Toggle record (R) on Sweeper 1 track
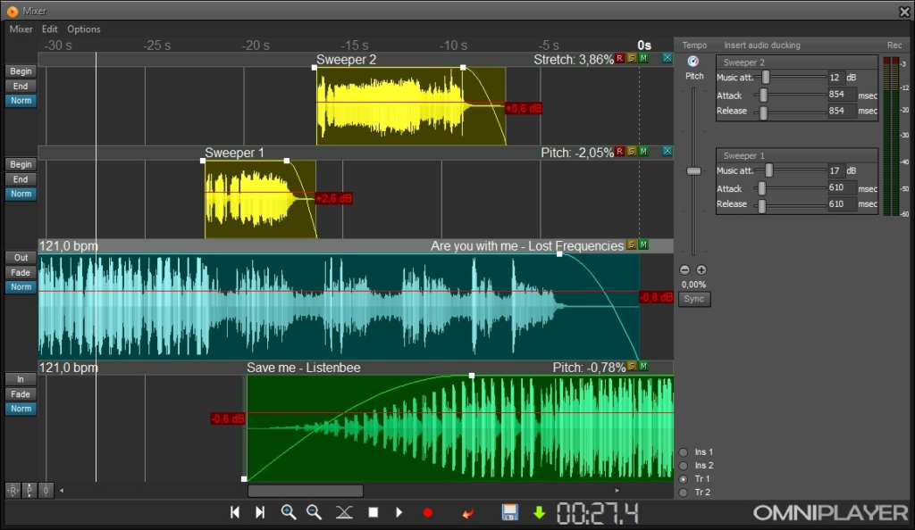The width and height of the screenshot is (915, 530). point(620,152)
